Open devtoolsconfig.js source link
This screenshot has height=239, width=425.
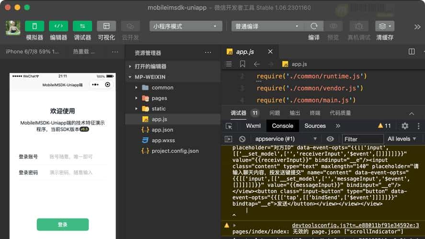[x=356, y=225]
